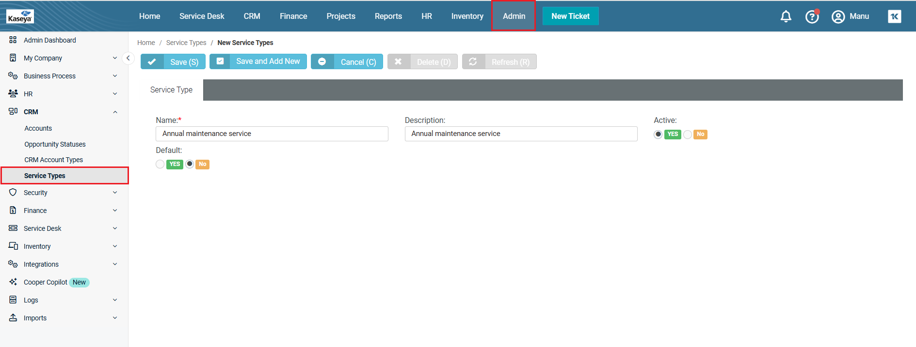Click the K app switcher icon
Viewport: 916px width, 347px height.
click(894, 16)
